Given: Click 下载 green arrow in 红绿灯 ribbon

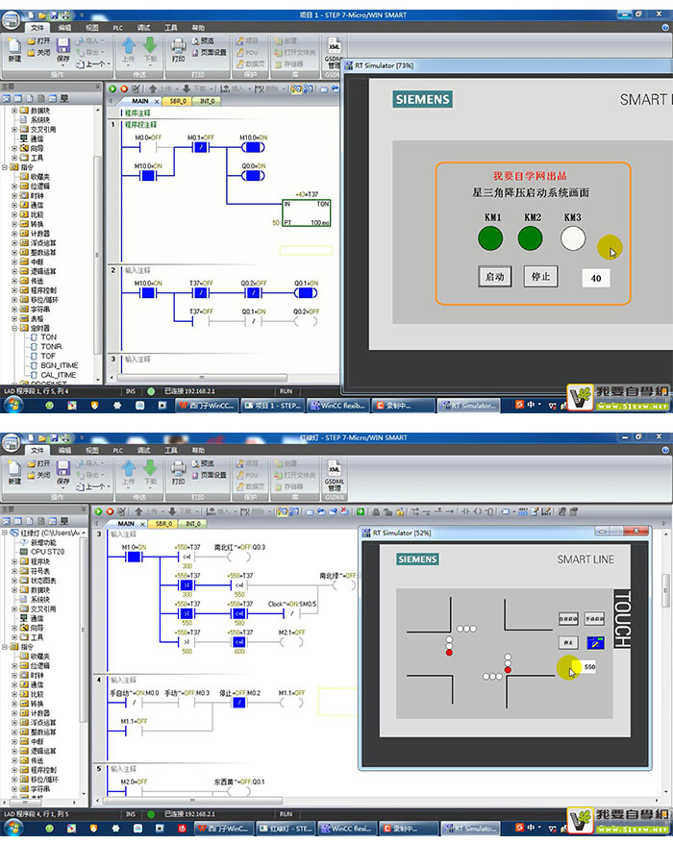Looking at the screenshot, I should 150,469.
